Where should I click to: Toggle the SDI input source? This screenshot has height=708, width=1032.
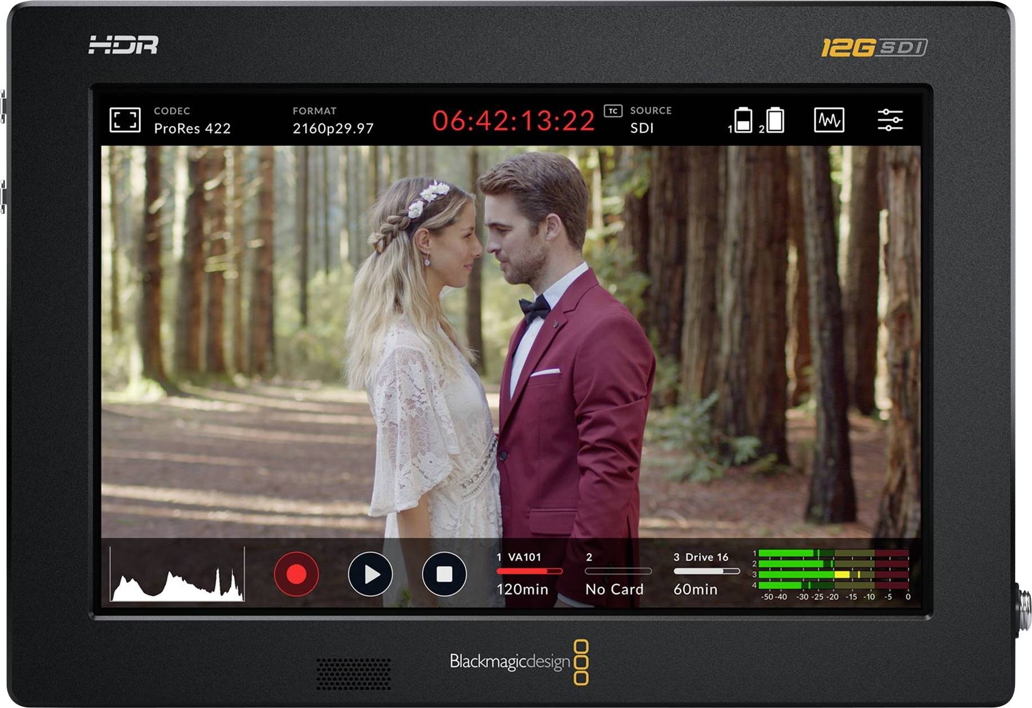pos(643,128)
